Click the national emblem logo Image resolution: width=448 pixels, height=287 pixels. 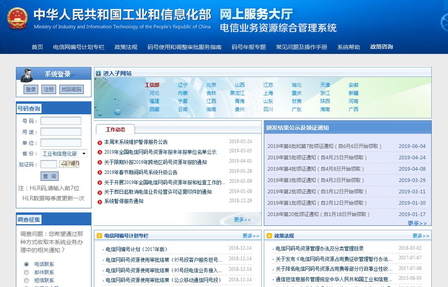pos(17,18)
